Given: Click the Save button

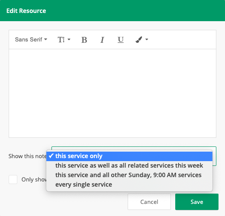Looking at the screenshot, I should 197,202.
